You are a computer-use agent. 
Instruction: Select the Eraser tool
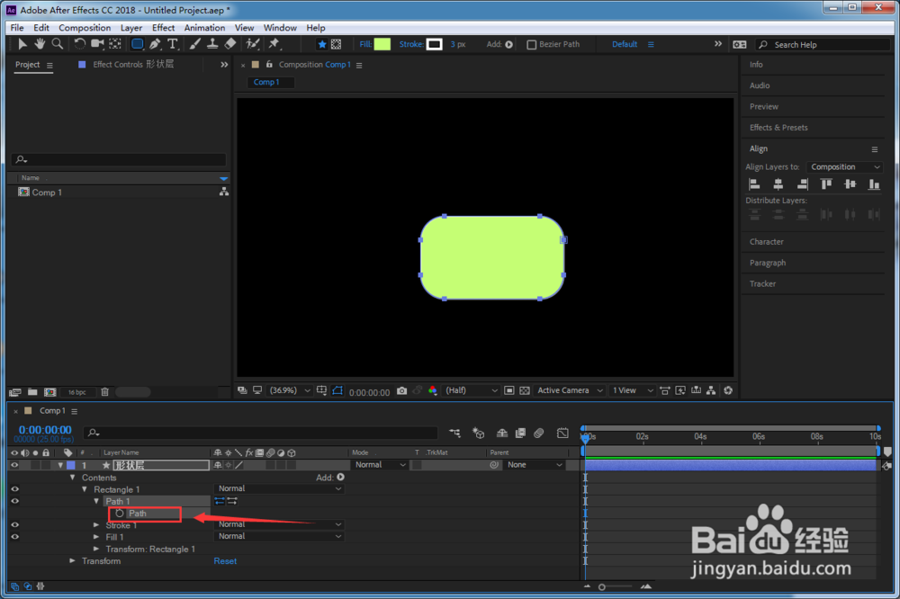click(230, 43)
